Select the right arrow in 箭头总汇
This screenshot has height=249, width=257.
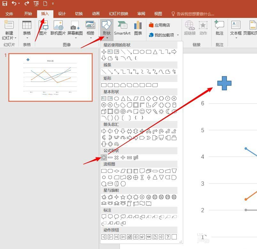tap(104, 131)
